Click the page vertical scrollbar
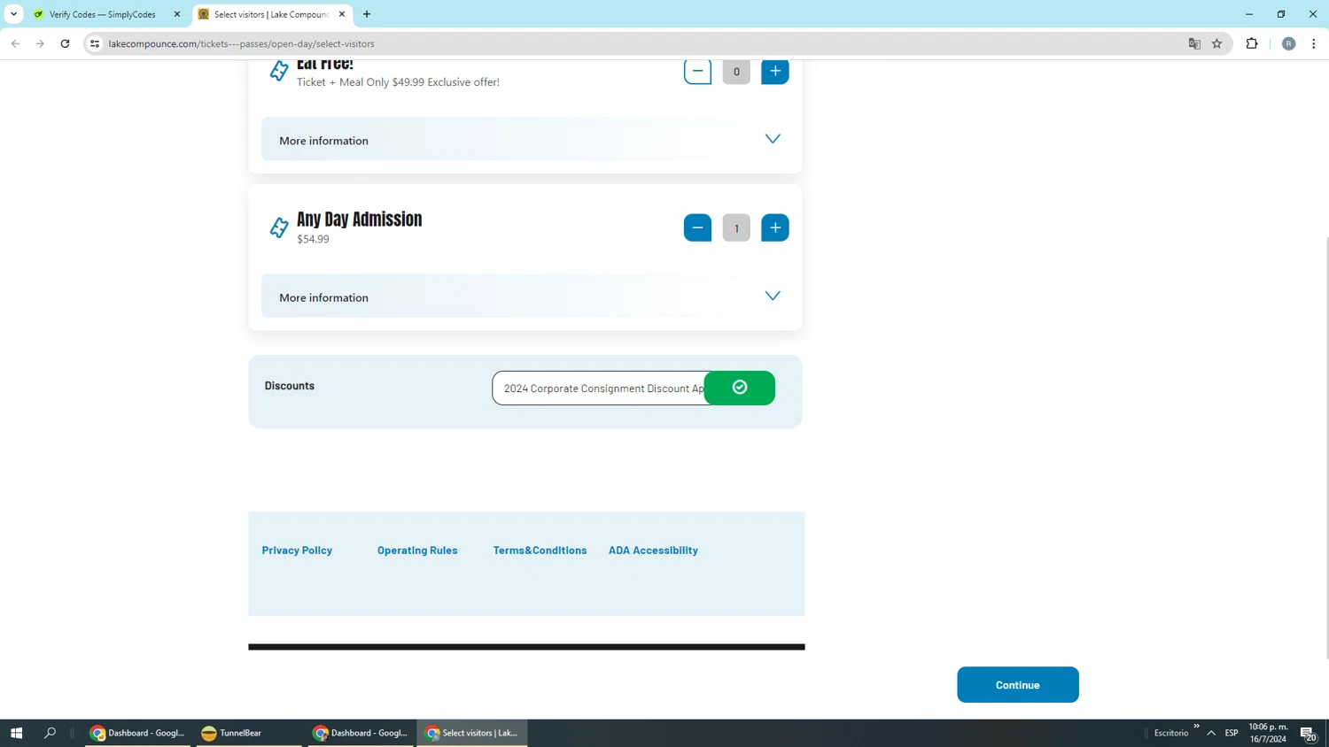1329x747 pixels. pyautogui.click(x=1326, y=447)
